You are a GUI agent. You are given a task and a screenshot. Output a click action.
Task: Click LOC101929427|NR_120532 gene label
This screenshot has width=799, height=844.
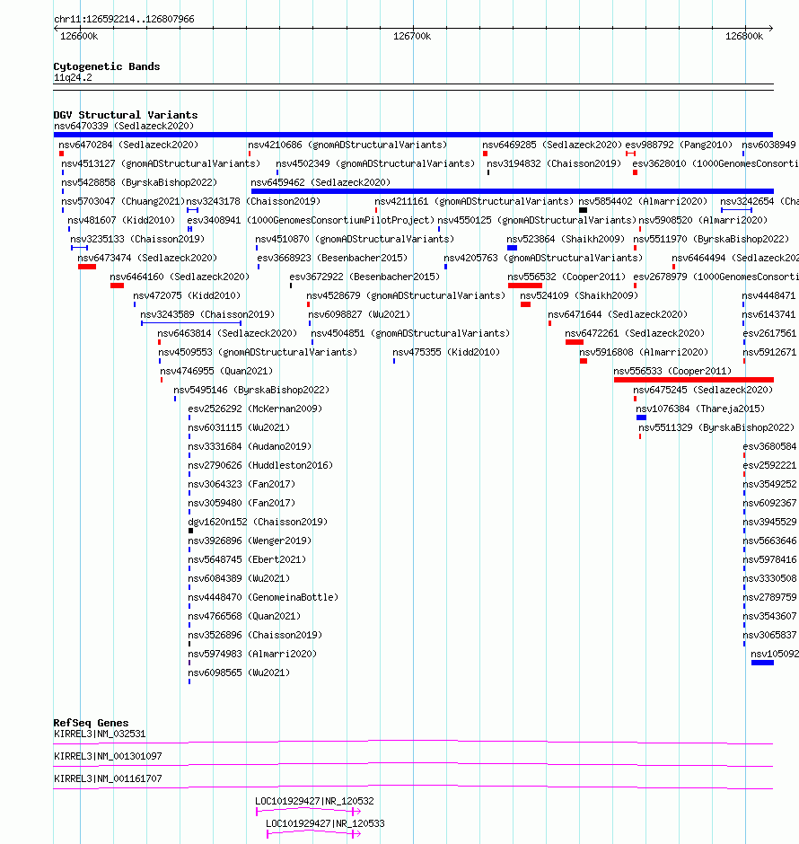315,801
